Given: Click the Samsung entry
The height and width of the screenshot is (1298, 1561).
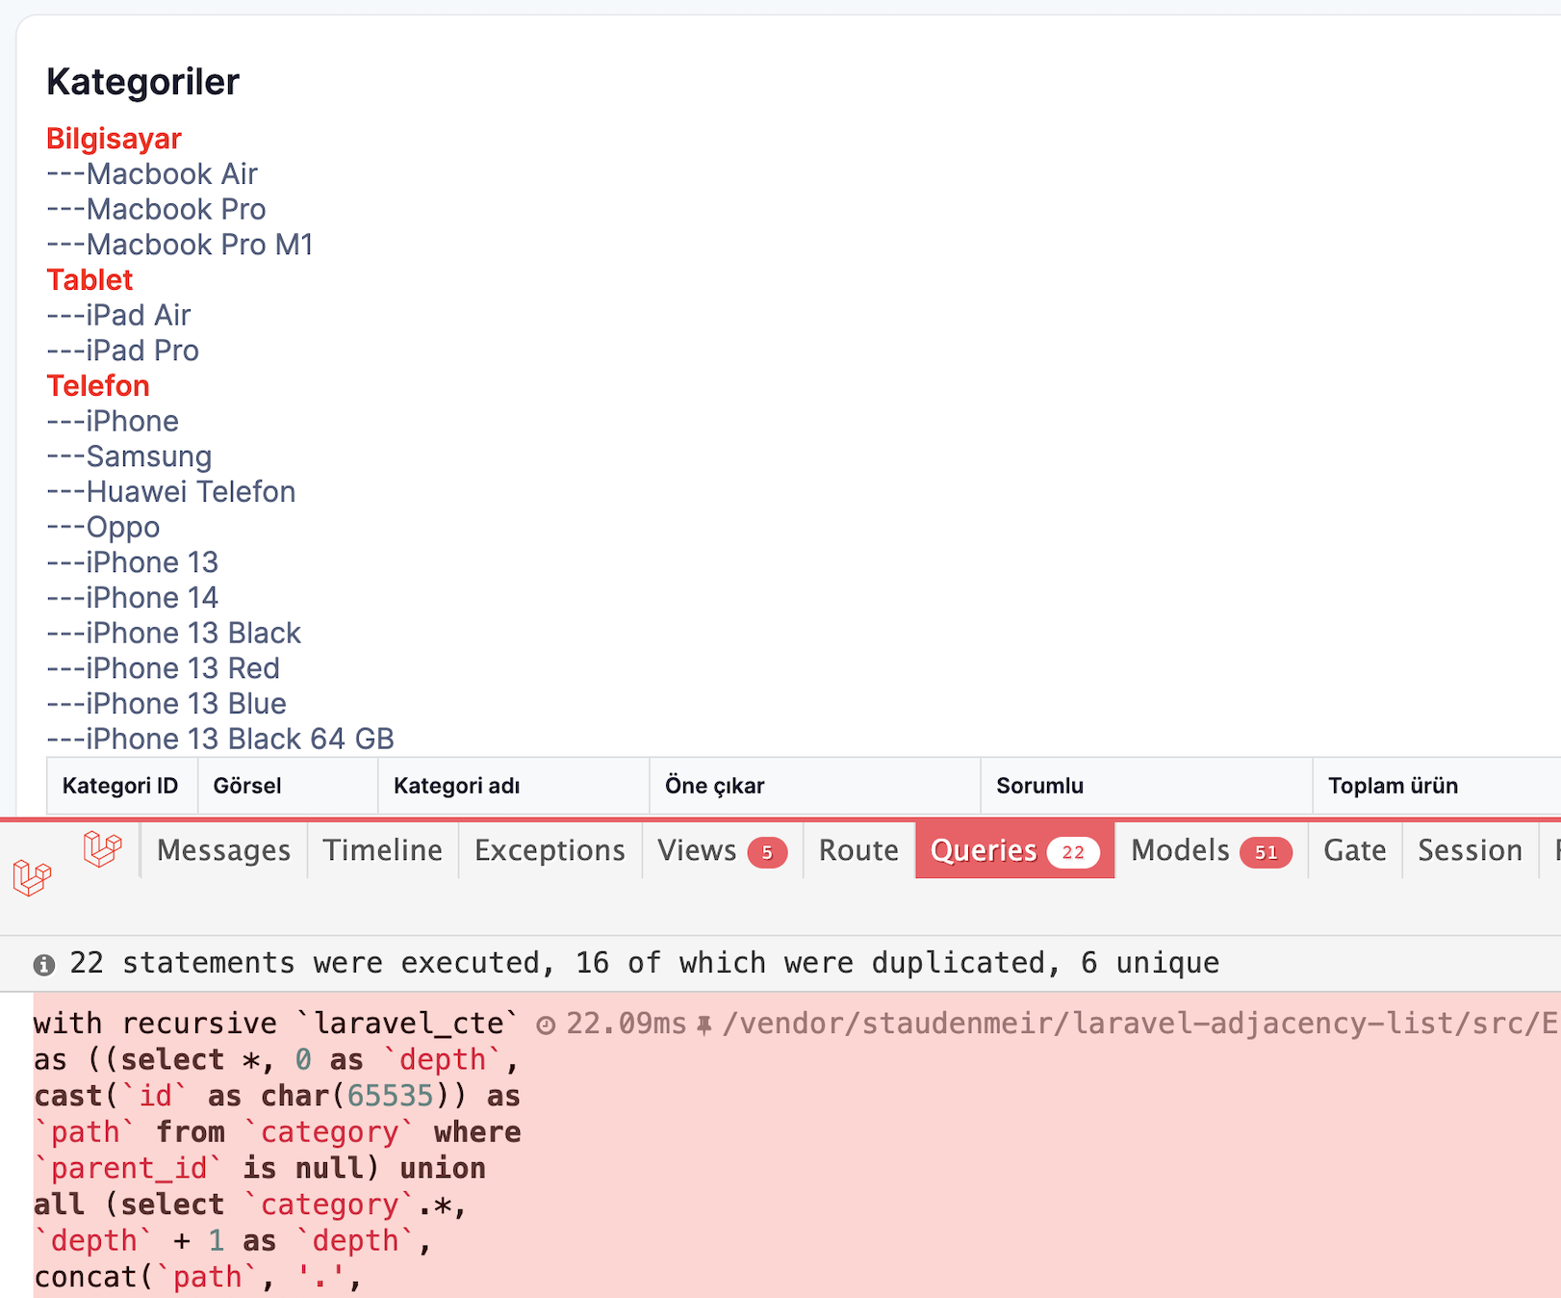Looking at the screenshot, I should 129,456.
